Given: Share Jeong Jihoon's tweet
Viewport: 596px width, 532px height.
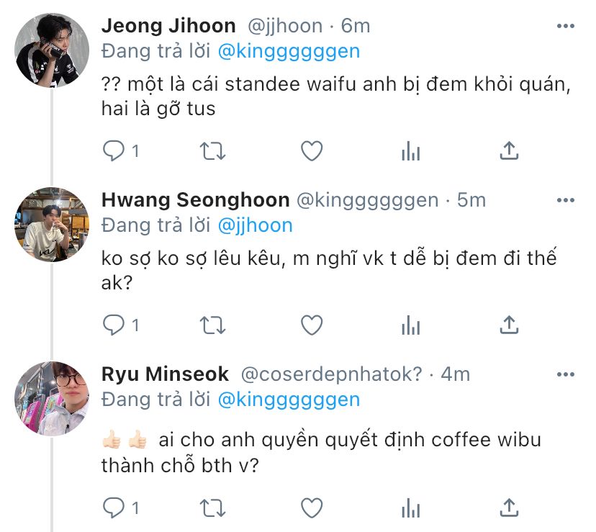Looking at the screenshot, I should pyautogui.click(x=509, y=150).
